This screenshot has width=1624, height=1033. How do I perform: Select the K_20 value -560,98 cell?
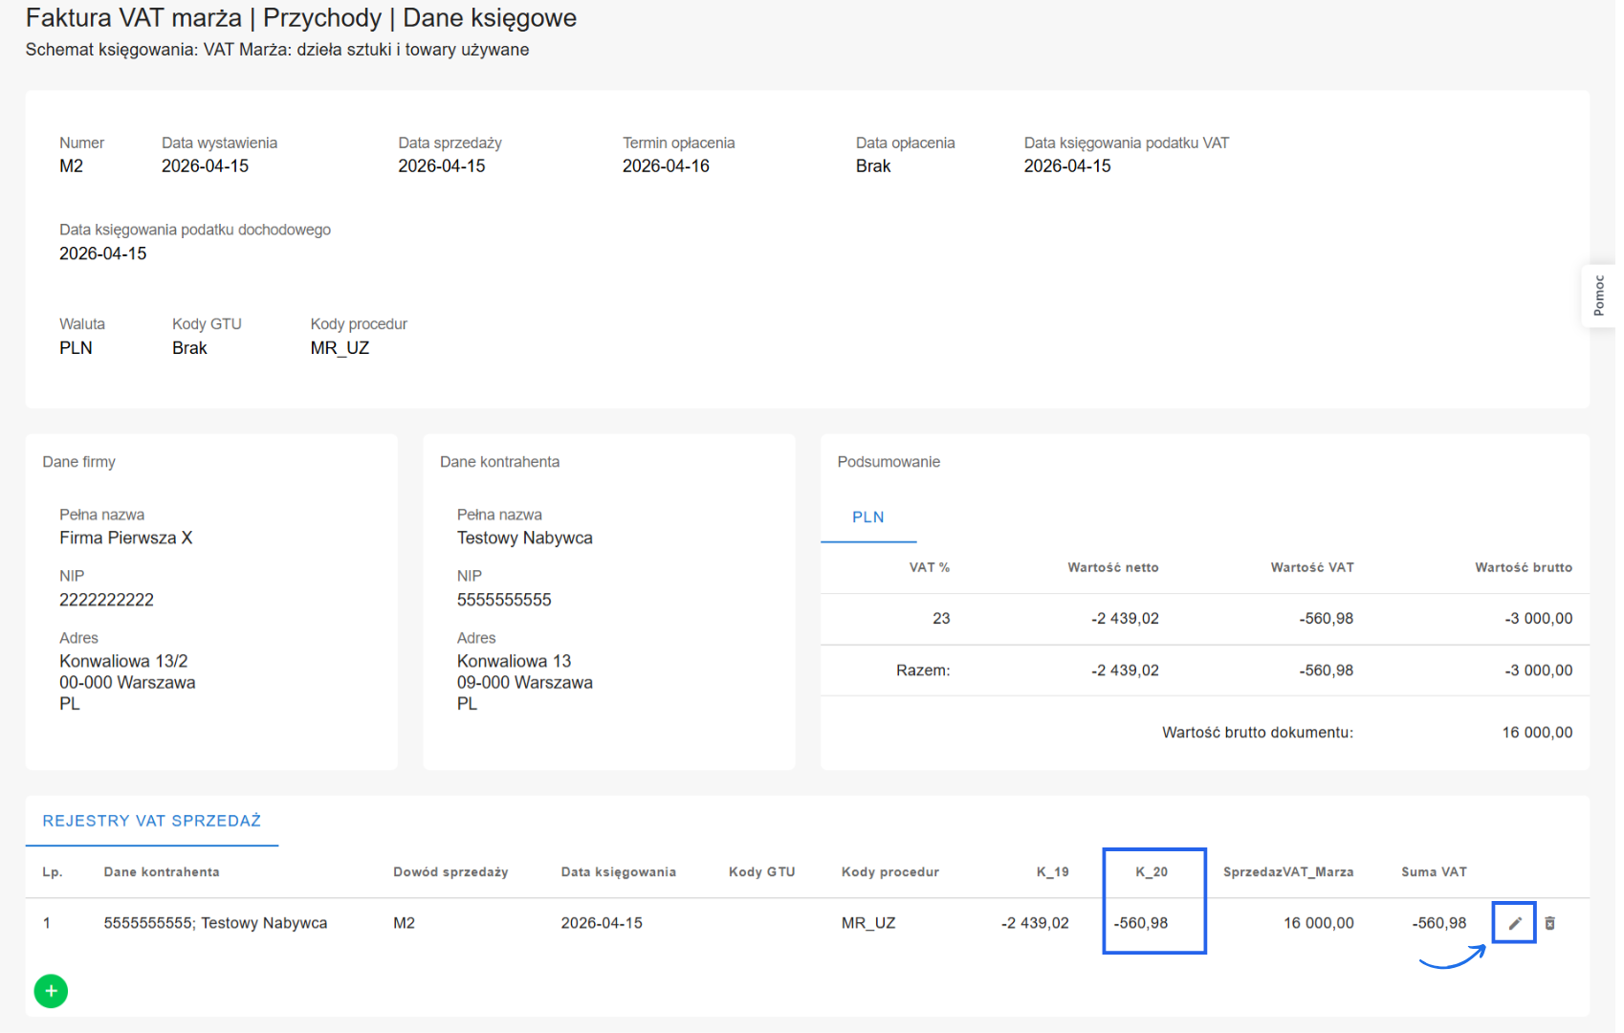pos(1141,923)
